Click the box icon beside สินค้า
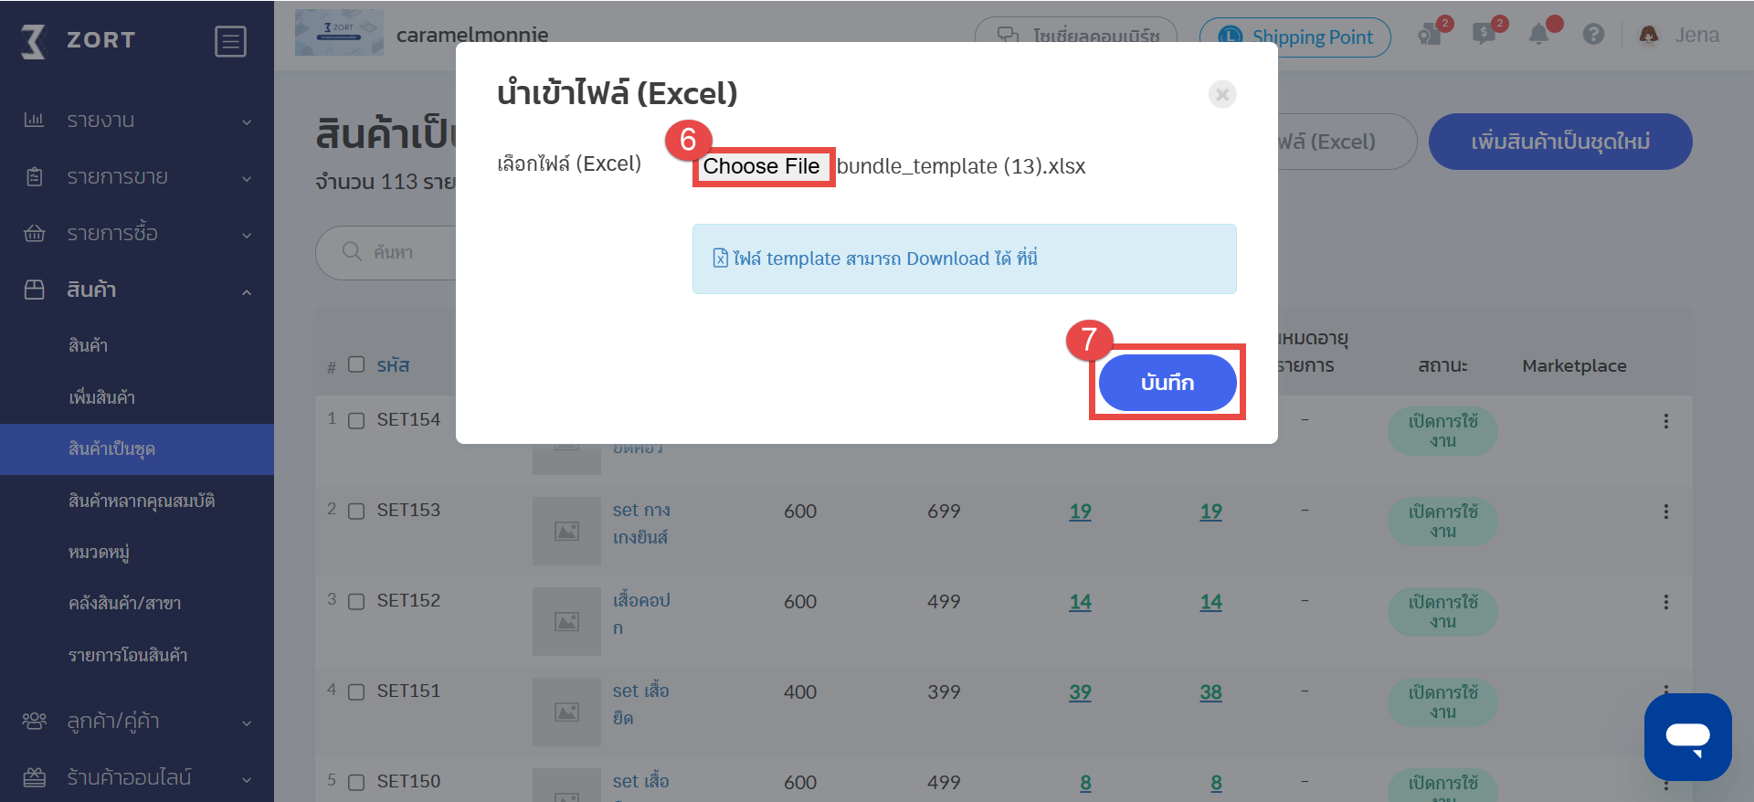Screen dimensions: 1754x802 pos(34,290)
